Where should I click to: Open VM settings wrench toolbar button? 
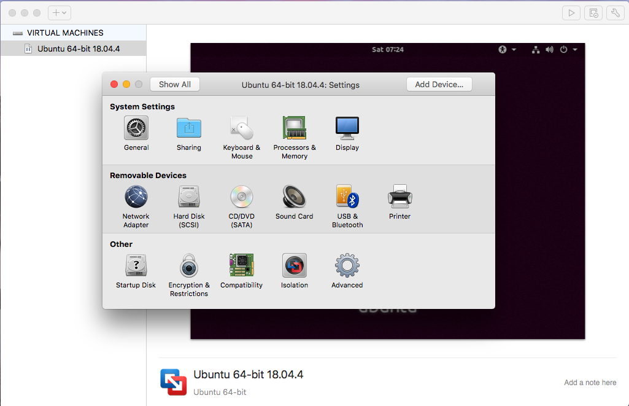(x=615, y=13)
